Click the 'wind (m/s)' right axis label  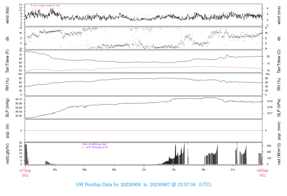tap(279, 15)
